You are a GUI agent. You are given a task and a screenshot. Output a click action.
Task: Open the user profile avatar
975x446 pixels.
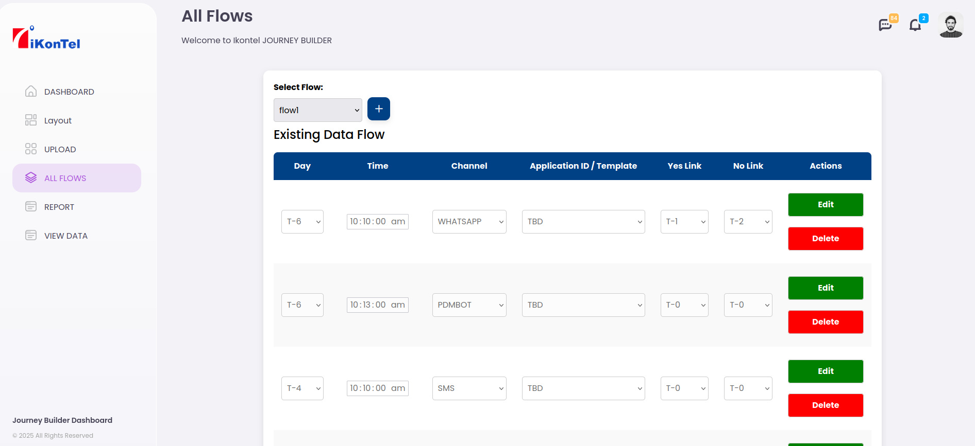click(x=951, y=25)
